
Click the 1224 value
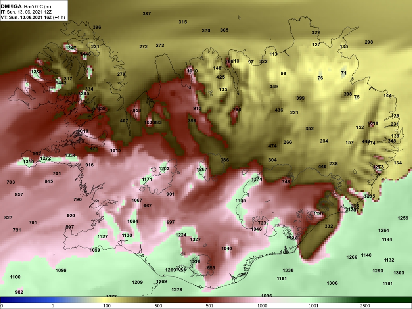181,235
